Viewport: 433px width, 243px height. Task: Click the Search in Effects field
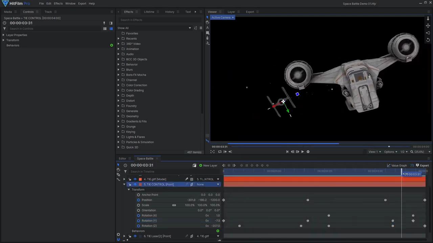pyautogui.click(x=159, y=20)
